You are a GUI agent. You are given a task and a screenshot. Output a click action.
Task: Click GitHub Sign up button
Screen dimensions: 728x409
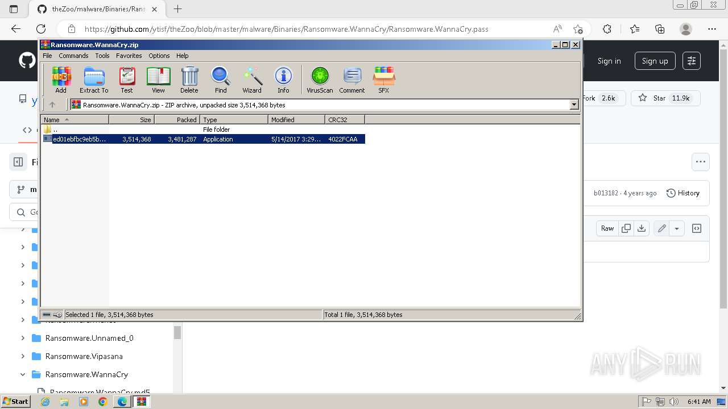tap(655, 61)
